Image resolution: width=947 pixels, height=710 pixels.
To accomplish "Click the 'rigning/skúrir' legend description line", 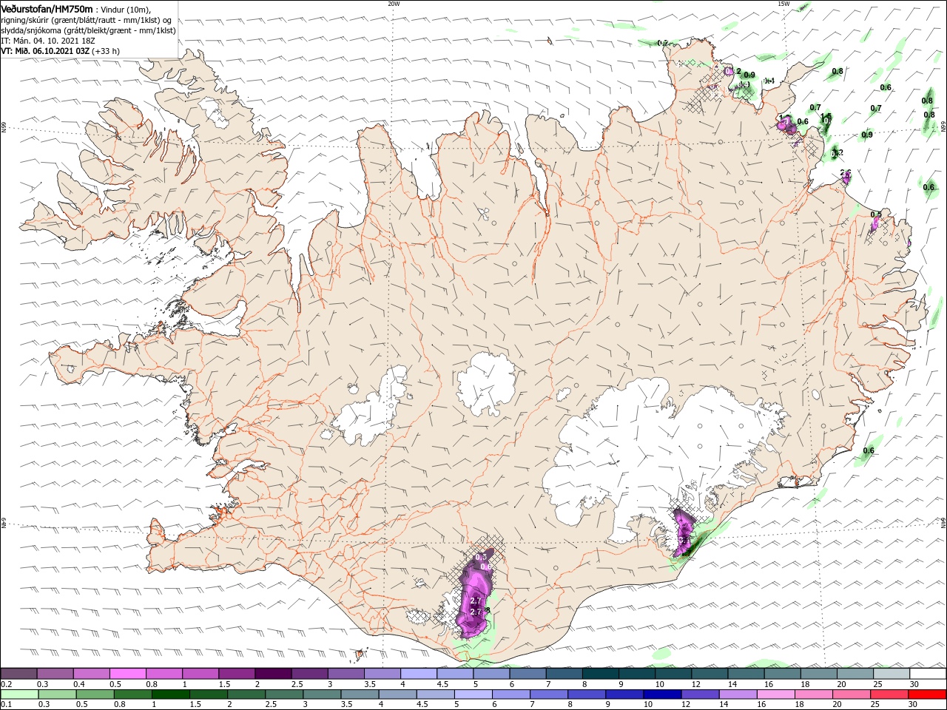I will tap(87, 20).
